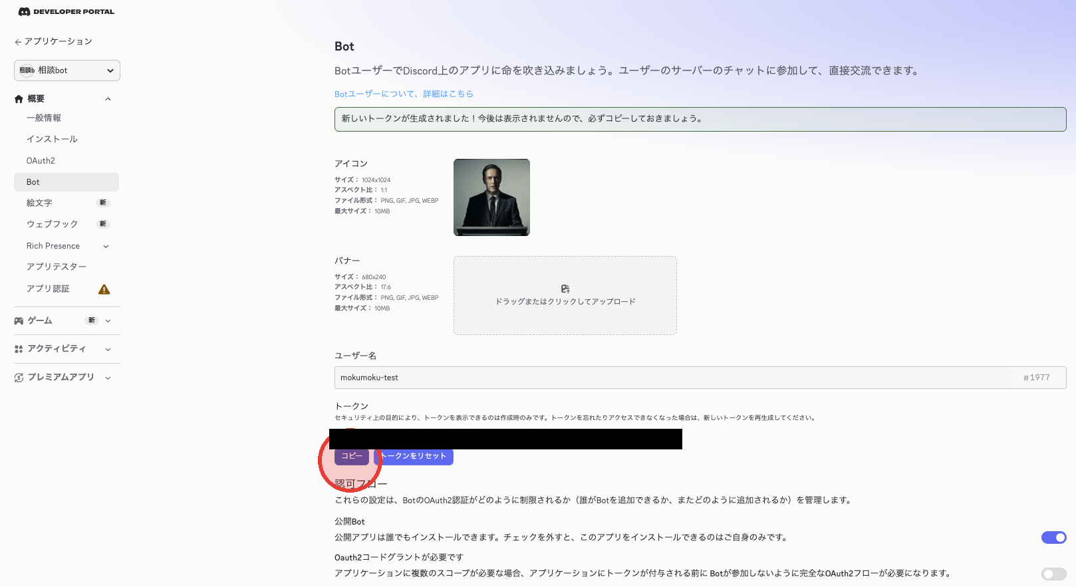Click the warning icon next to アプリ認証
1076x587 pixels.
pyautogui.click(x=104, y=289)
